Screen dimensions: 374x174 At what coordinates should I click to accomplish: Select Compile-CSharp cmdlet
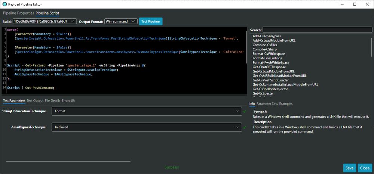[264, 49]
